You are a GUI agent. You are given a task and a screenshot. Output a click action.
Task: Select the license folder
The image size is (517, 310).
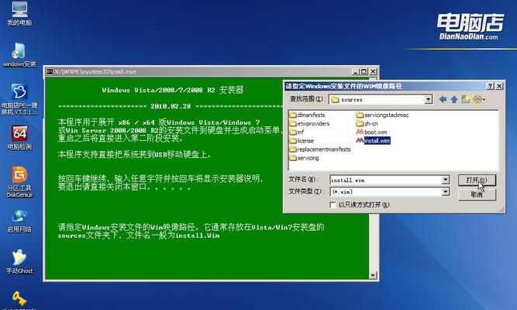pyautogui.click(x=302, y=140)
